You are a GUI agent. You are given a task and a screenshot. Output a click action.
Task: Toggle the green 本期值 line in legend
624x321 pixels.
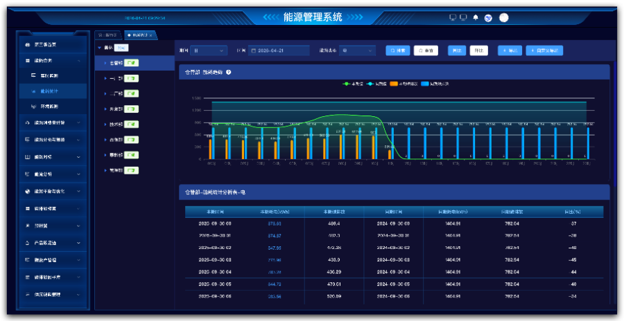tap(353, 84)
